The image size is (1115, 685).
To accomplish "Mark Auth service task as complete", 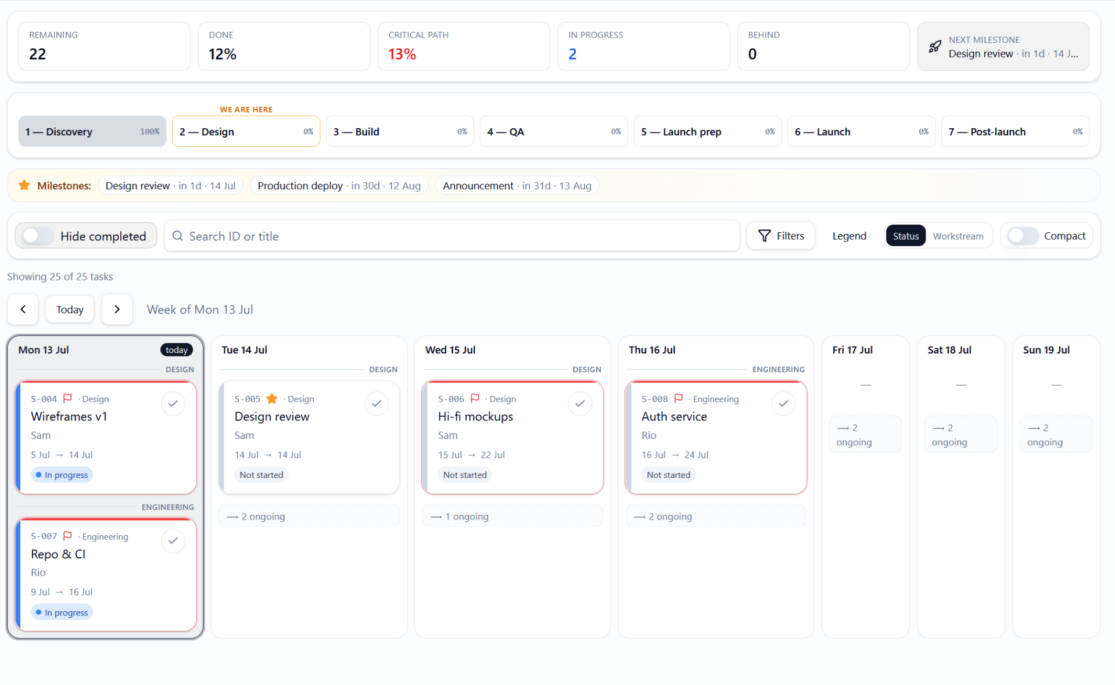I will click(x=783, y=403).
